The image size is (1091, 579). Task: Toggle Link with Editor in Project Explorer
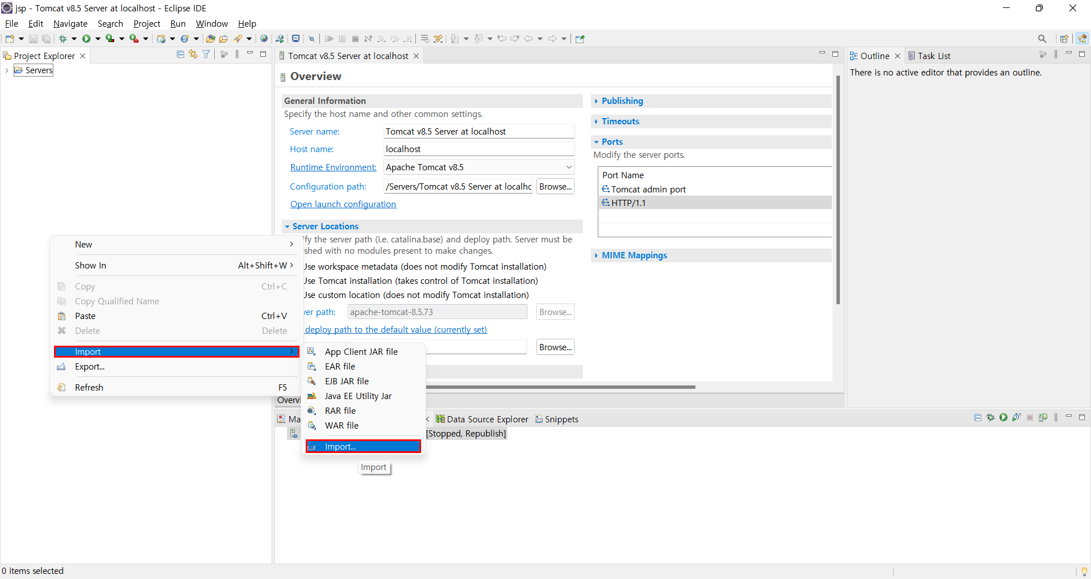click(x=193, y=54)
